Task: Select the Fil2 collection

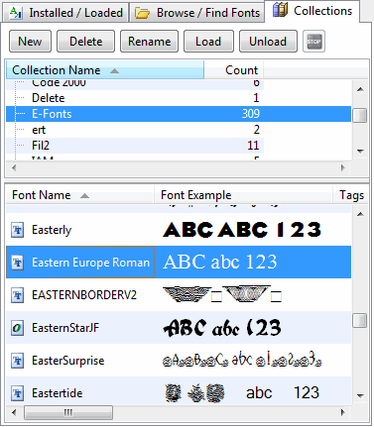Action: tap(41, 146)
